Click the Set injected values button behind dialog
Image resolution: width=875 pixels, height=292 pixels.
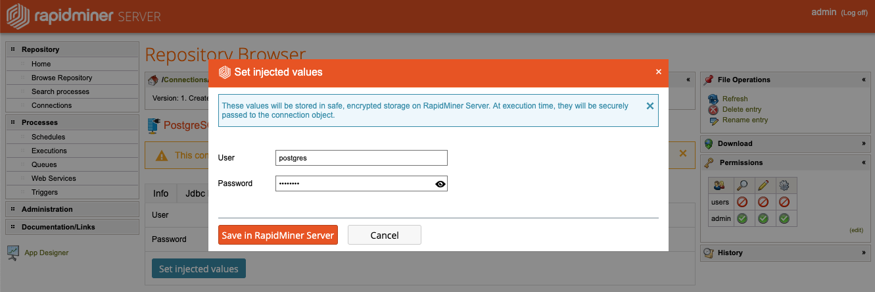[x=199, y=269]
